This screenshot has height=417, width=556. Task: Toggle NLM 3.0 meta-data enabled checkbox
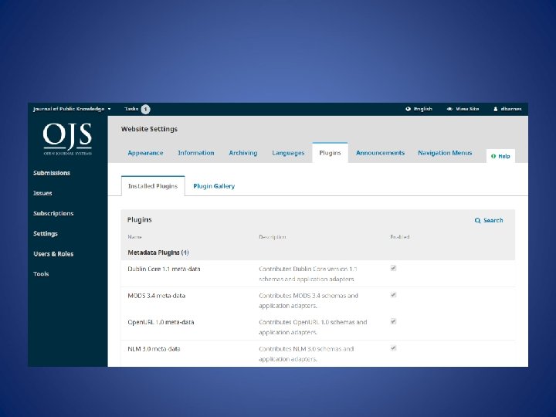393,348
